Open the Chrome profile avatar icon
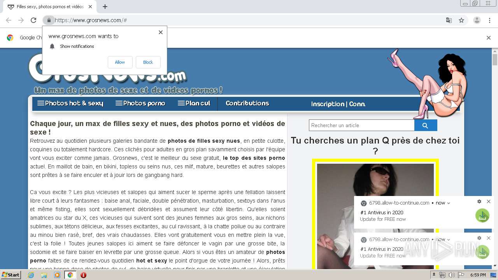The image size is (498, 280). (477, 20)
